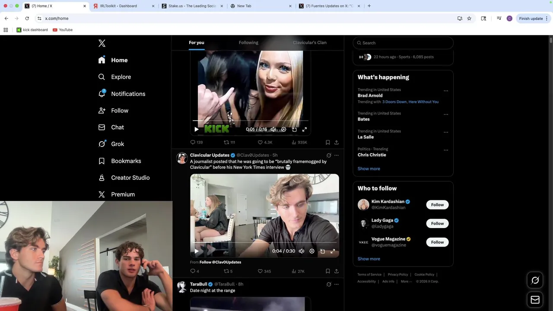Repost the post with 5 reposts
Image resolution: width=553 pixels, height=311 pixels.
(228, 271)
